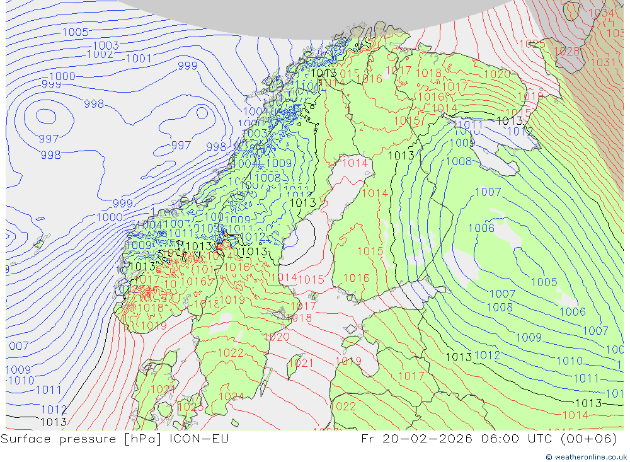Viewport: 630px width, 462px height.
Task: Click the black 1013 label at bottom right
Action: pyautogui.click(x=588, y=403)
